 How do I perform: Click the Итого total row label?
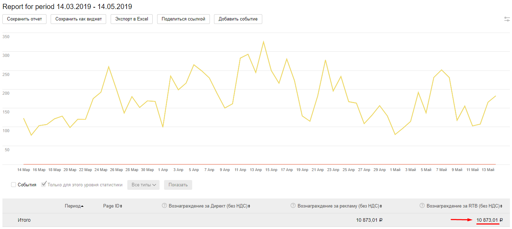tap(24, 220)
